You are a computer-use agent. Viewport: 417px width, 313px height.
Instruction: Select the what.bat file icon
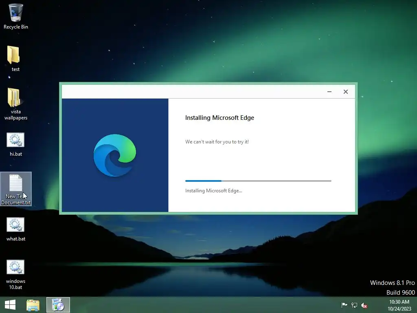click(x=16, y=229)
